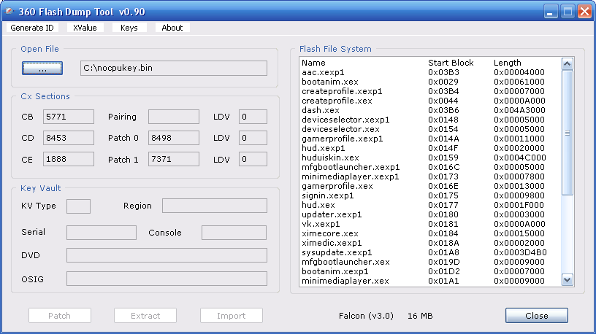This screenshot has width=596, height=334.
Task: Click the Serial field
Action: click(x=101, y=233)
